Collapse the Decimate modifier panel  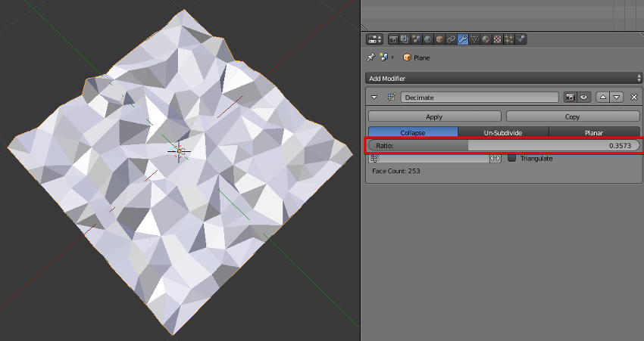click(374, 98)
